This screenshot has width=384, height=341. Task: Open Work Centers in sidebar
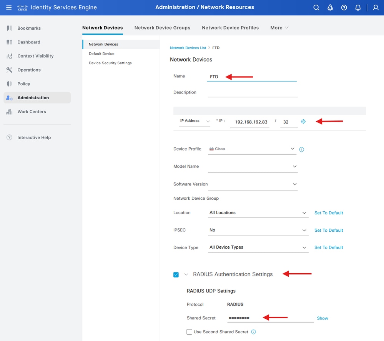coord(32,112)
